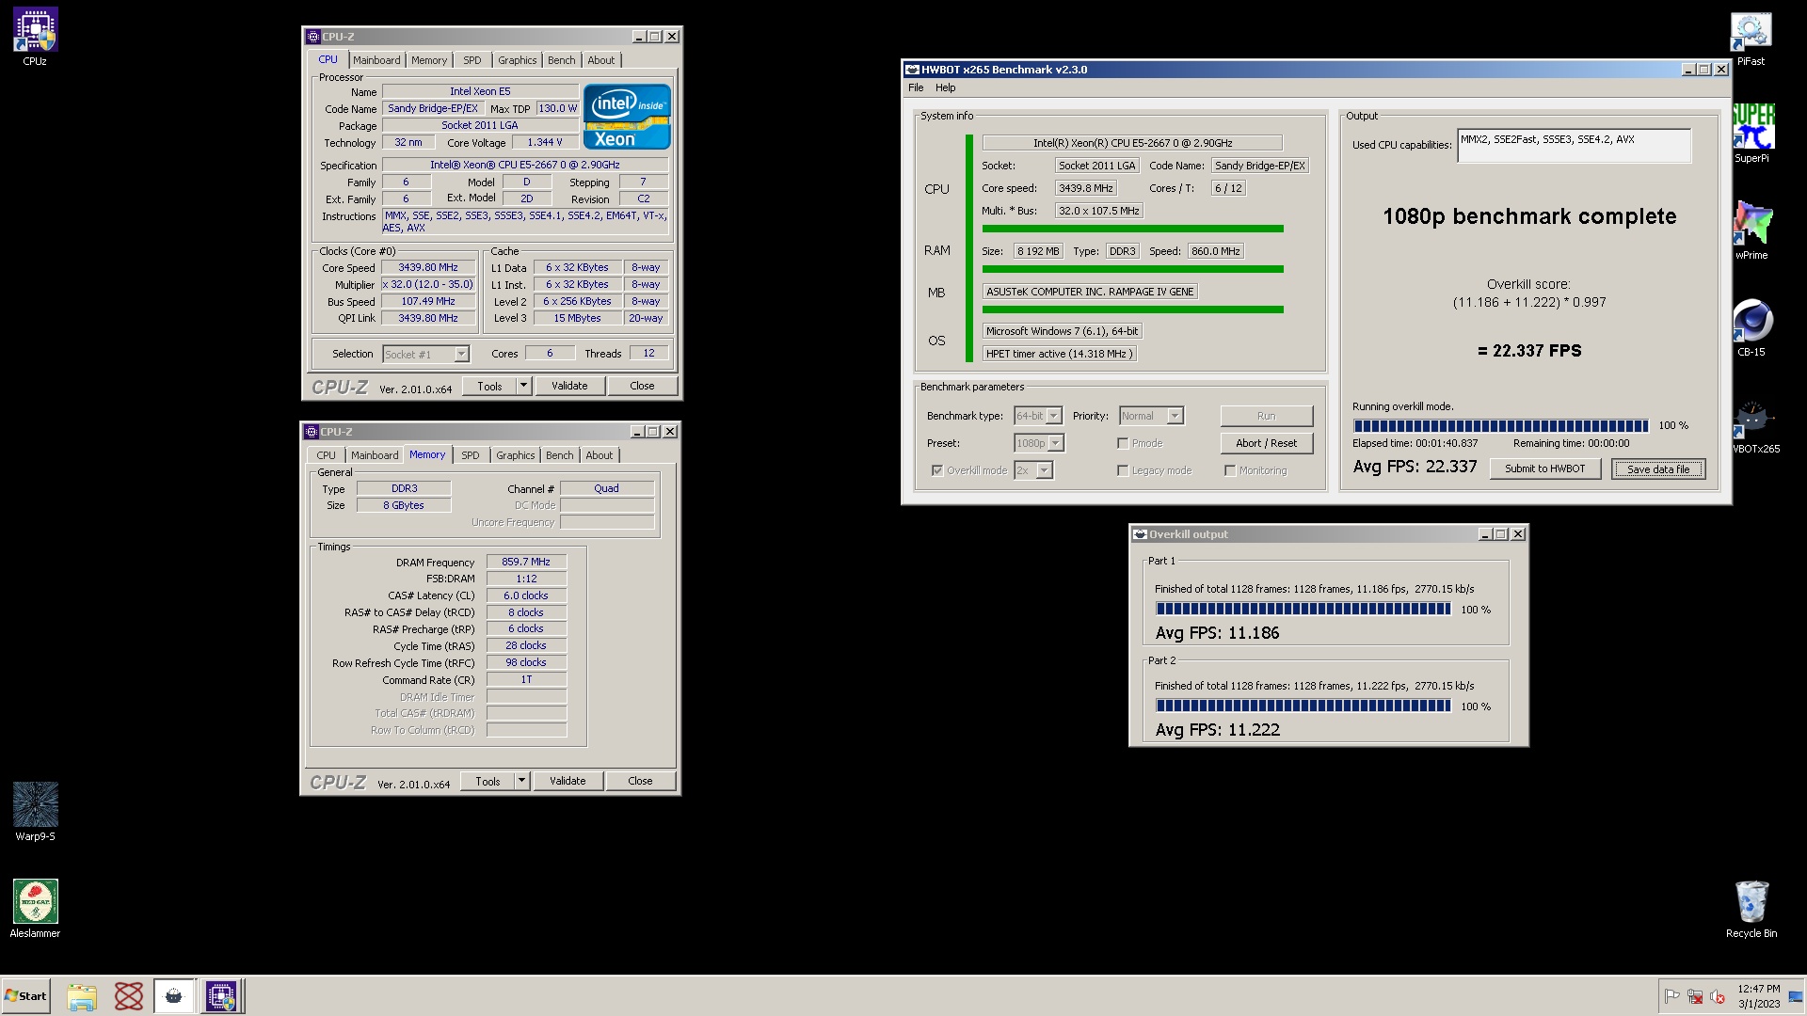The width and height of the screenshot is (1807, 1016).
Task: Switch to HWBOT x265 taskbar item
Action: (x=174, y=996)
